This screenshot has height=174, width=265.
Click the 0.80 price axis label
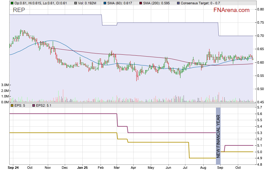click(x=260, y=9)
